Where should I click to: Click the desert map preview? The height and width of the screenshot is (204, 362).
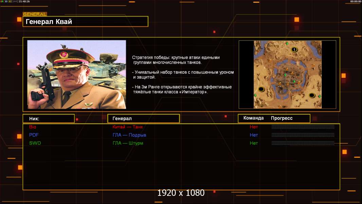(287, 74)
